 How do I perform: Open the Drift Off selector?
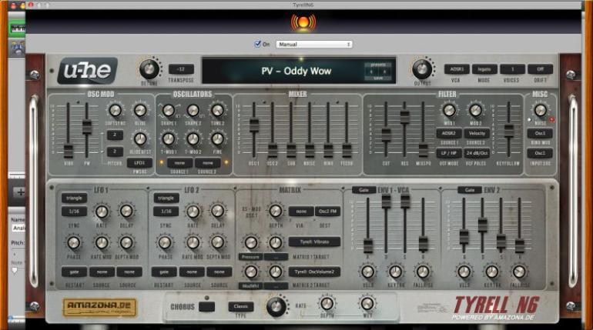[x=540, y=69]
